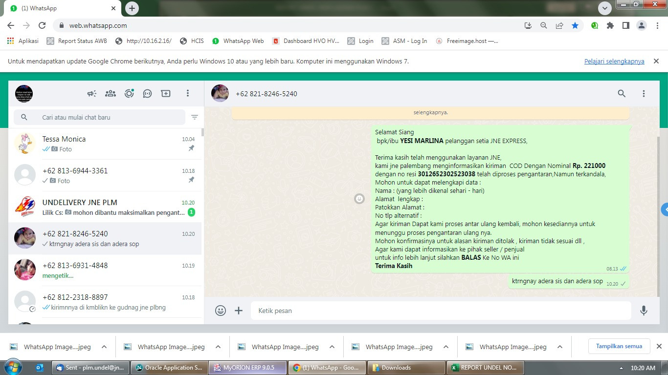Open Dashboard HVO bookmark
The height and width of the screenshot is (375, 668).
306,41
